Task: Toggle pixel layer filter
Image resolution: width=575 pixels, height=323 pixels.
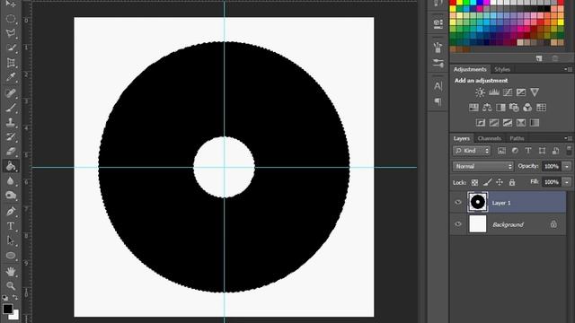Action: [501, 151]
